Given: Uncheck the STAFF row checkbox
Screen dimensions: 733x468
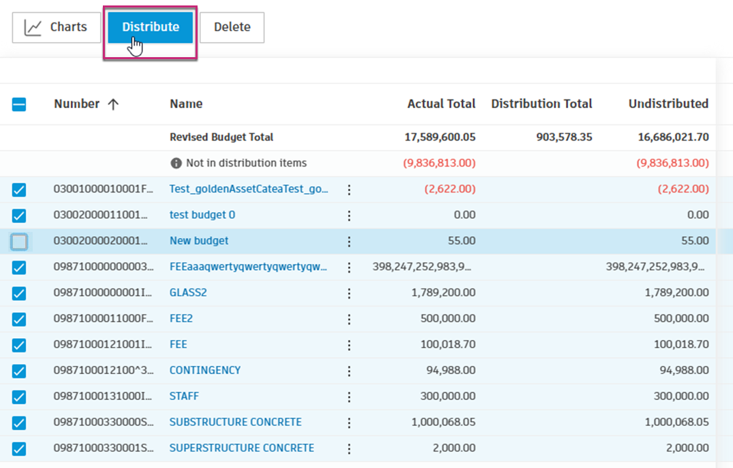Looking at the screenshot, I should coord(19,397).
